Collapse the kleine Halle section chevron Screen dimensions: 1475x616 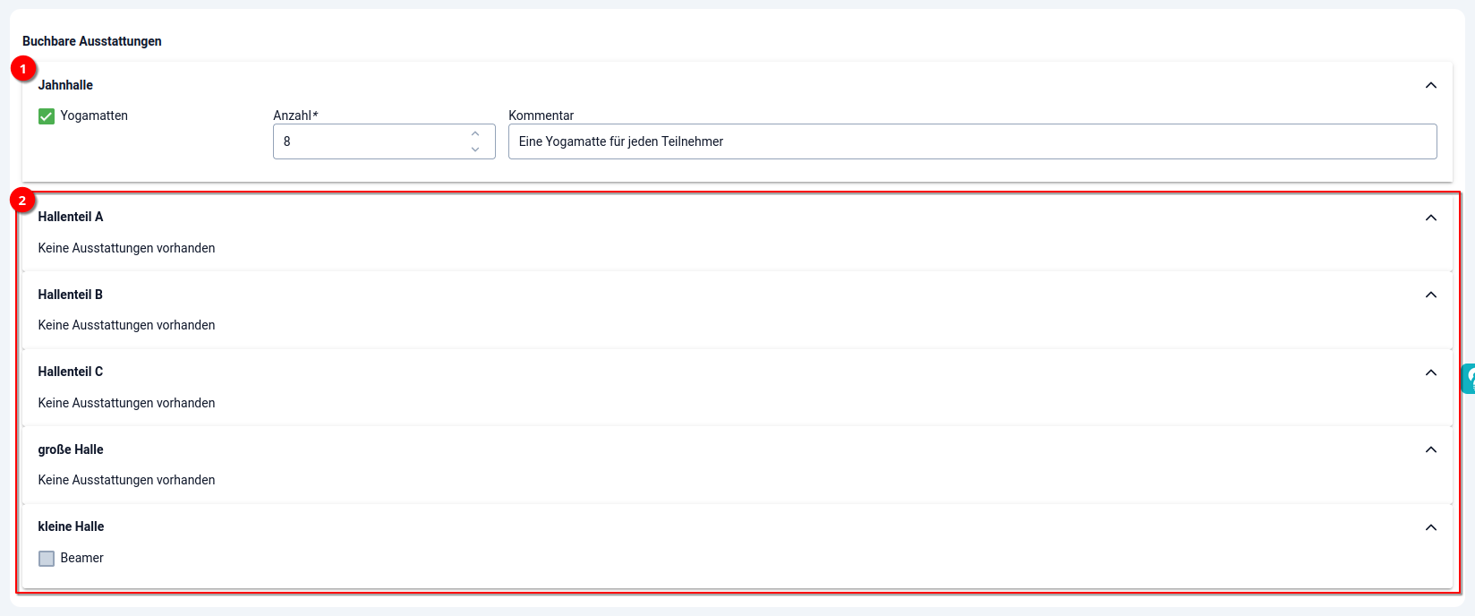1430,527
